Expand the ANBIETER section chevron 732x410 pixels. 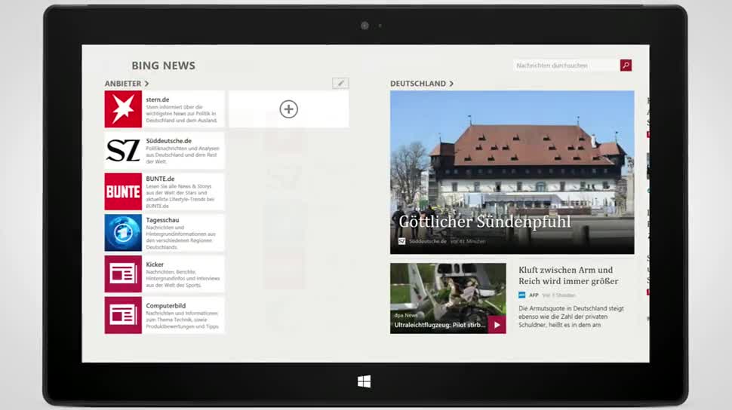click(x=146, y=84)
